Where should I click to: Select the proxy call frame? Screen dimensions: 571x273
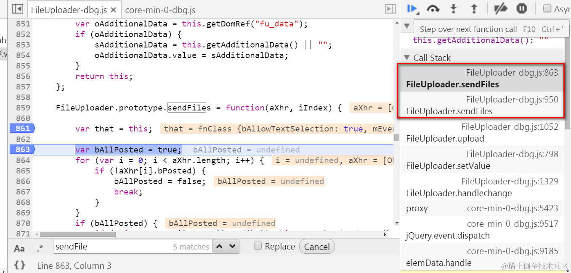[x=482, y=208]
